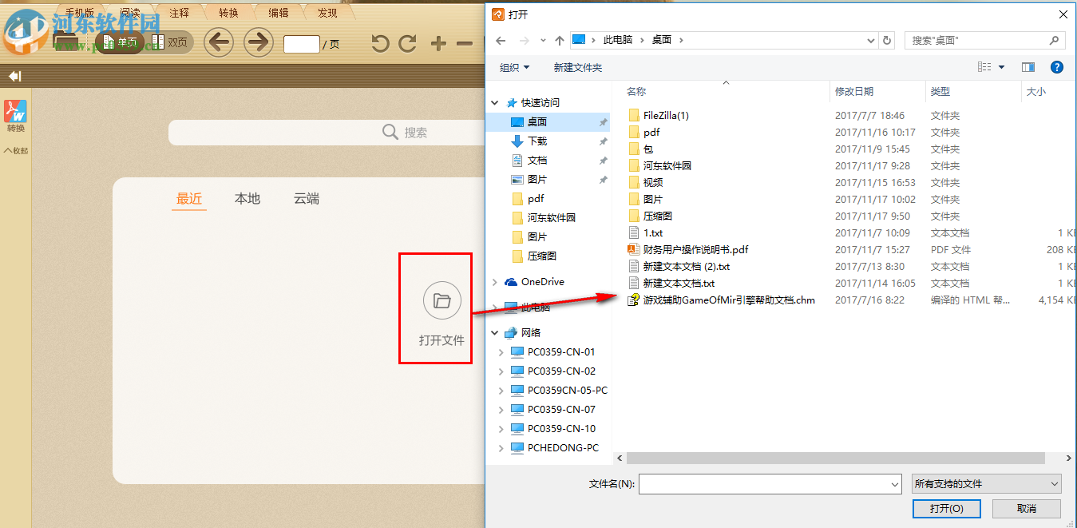Open the file type filter dropdown 所有支持的文件
This screenshot has width=1077, height=528.
[987, 483]
